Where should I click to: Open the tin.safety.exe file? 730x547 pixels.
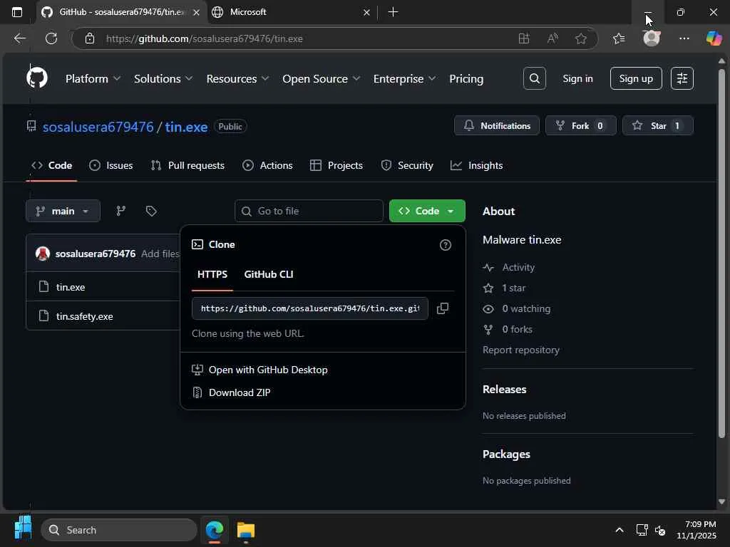tap(84, 316)
